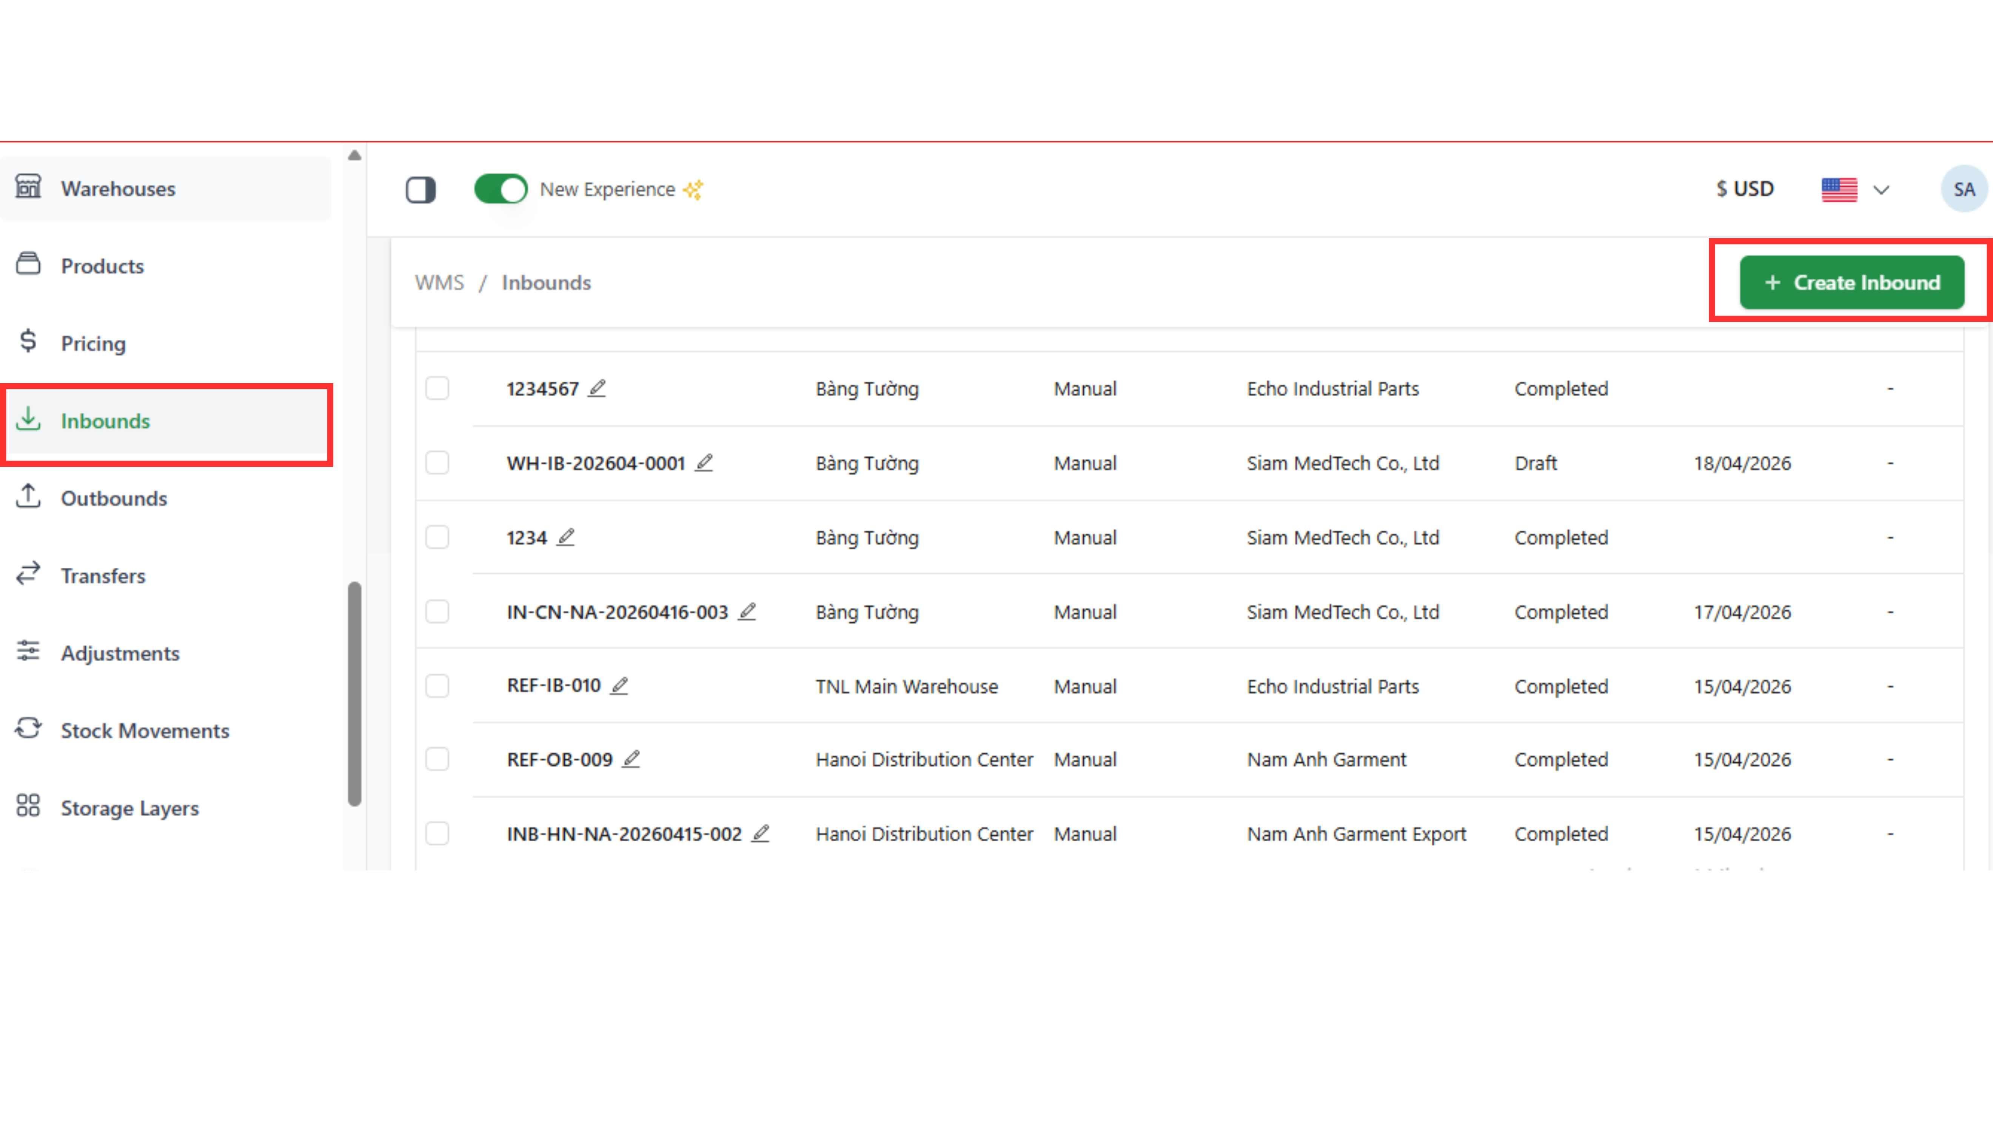Viewport: 1993px width, 1121px height.
Task: Click edit pencil beside IN-CN-NA-20260416-003
Action: coord(747,612)
